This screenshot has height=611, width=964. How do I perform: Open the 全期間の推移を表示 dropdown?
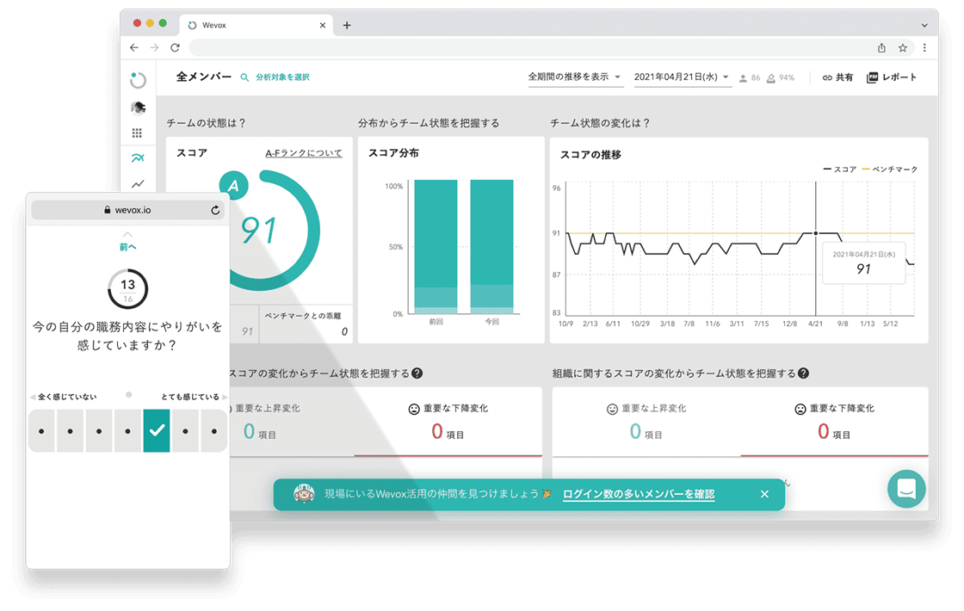[575, 77]
